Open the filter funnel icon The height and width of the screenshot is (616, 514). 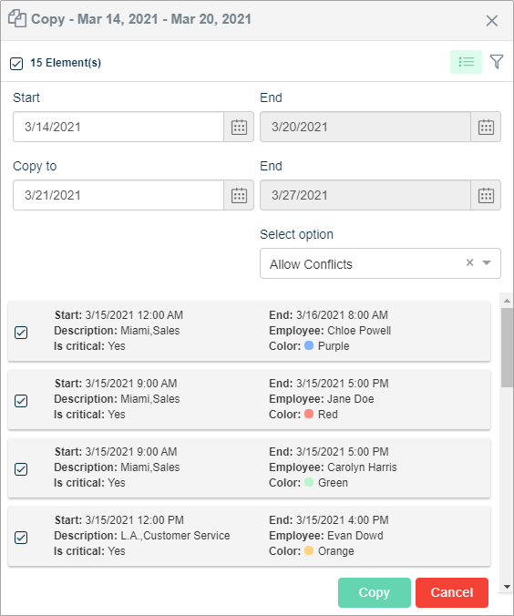click(x=497, y=62)
